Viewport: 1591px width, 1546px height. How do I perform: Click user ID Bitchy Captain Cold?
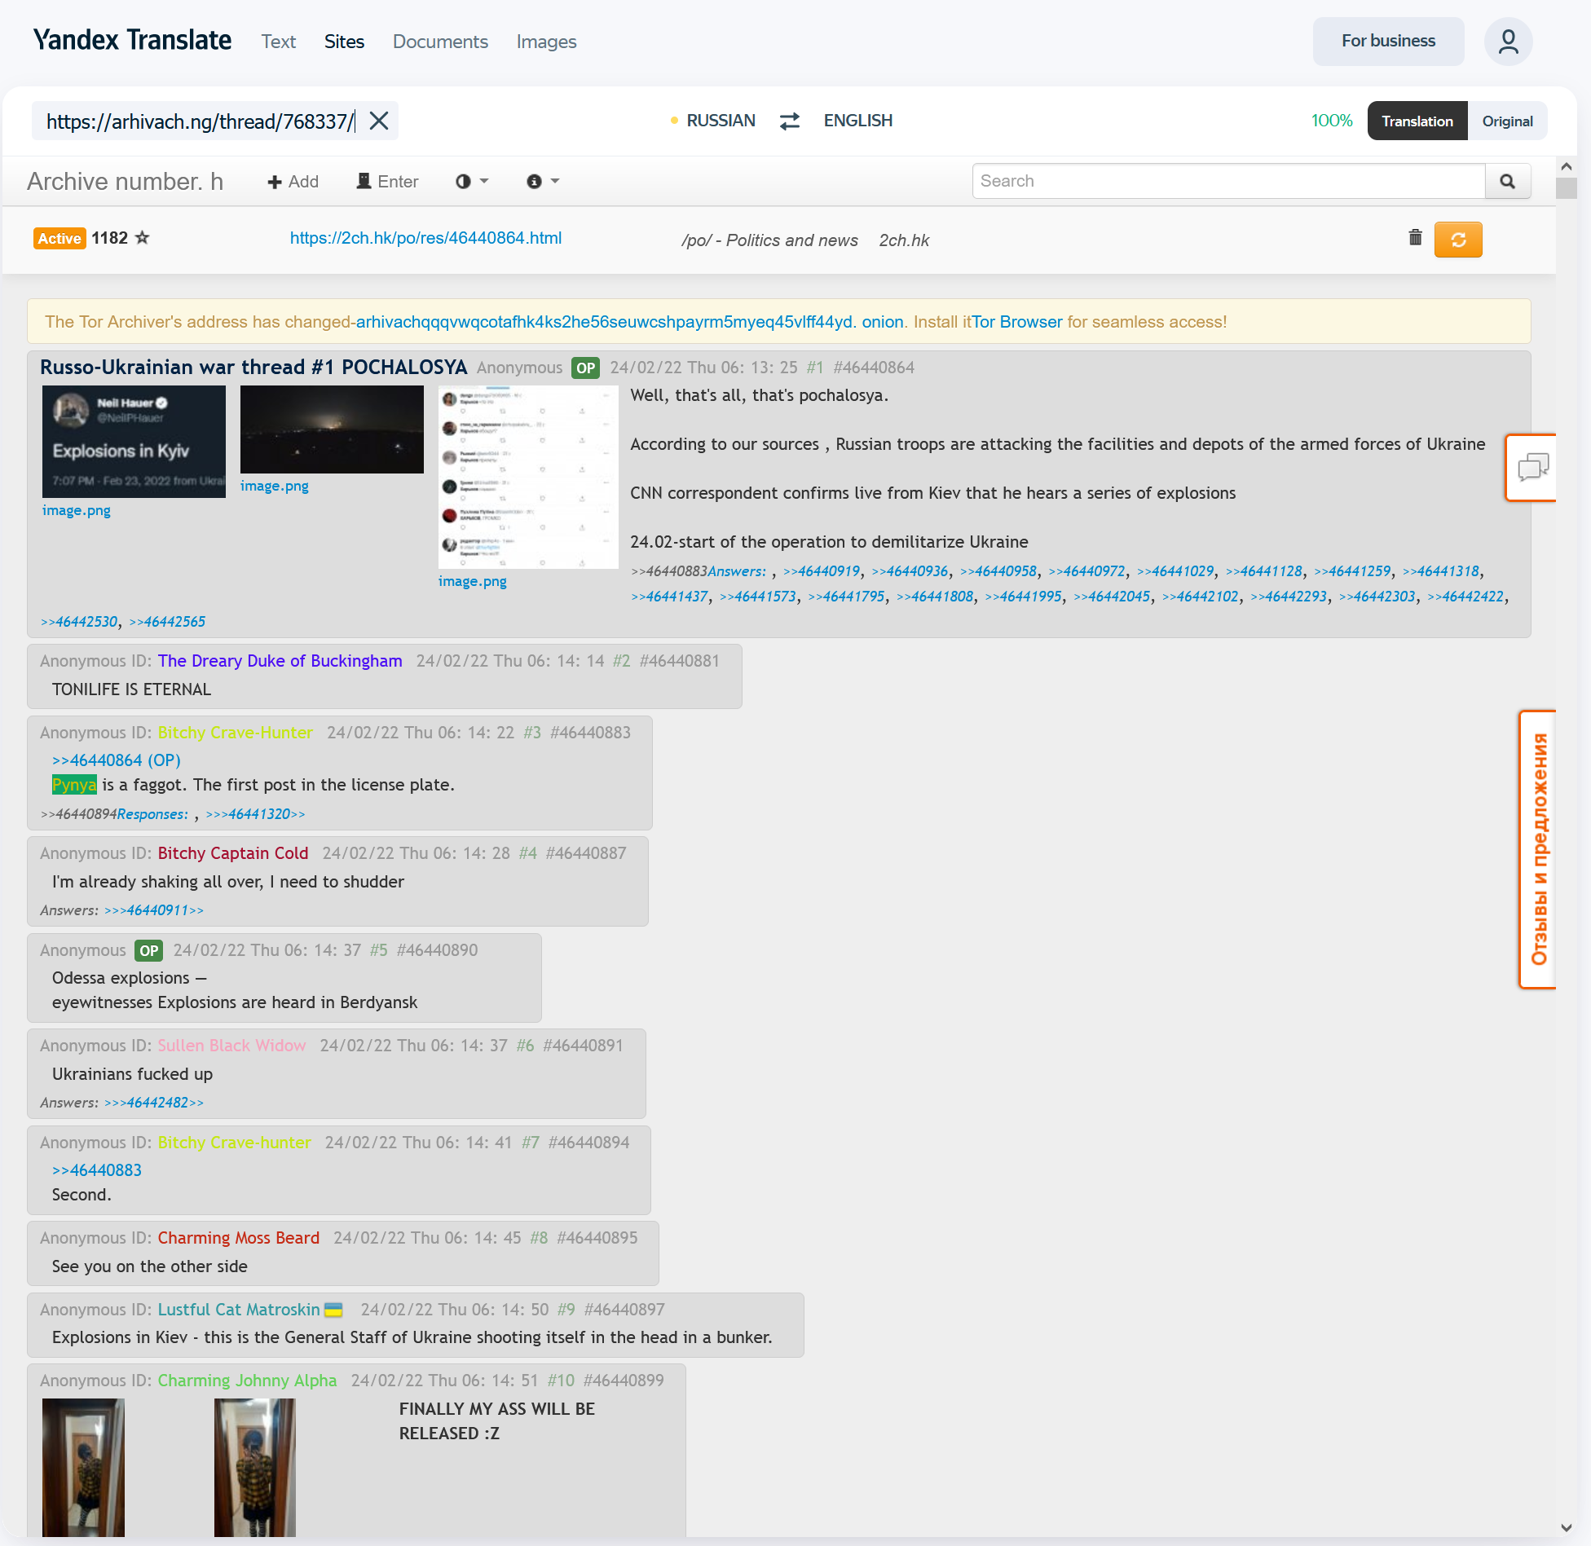click(233, 853)
